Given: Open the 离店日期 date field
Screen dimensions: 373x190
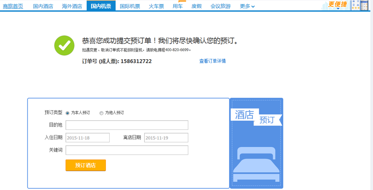Looking at the screenshot, I should coord(166,138).
